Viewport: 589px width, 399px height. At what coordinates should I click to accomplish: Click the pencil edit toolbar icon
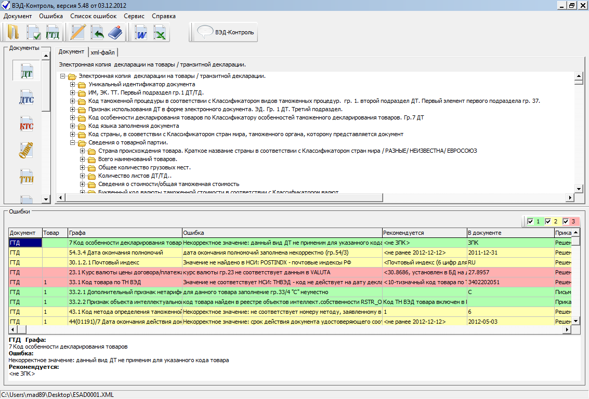coord(78,32)
